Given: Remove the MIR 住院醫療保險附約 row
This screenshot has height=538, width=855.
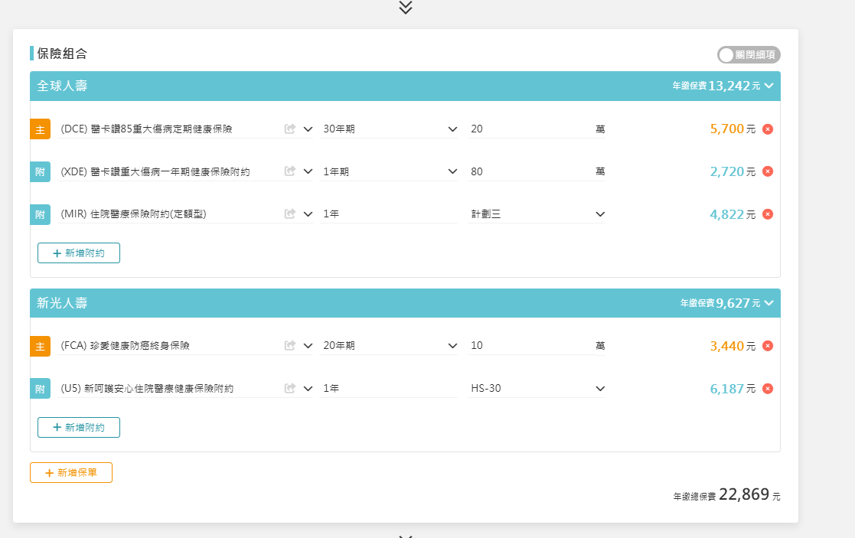Looking at the screenshot, I should tap(768, 215).
